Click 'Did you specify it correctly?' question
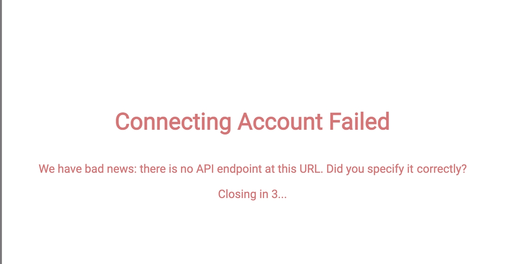The width and height of the screenshot is (512, 264). click(396, 170)
